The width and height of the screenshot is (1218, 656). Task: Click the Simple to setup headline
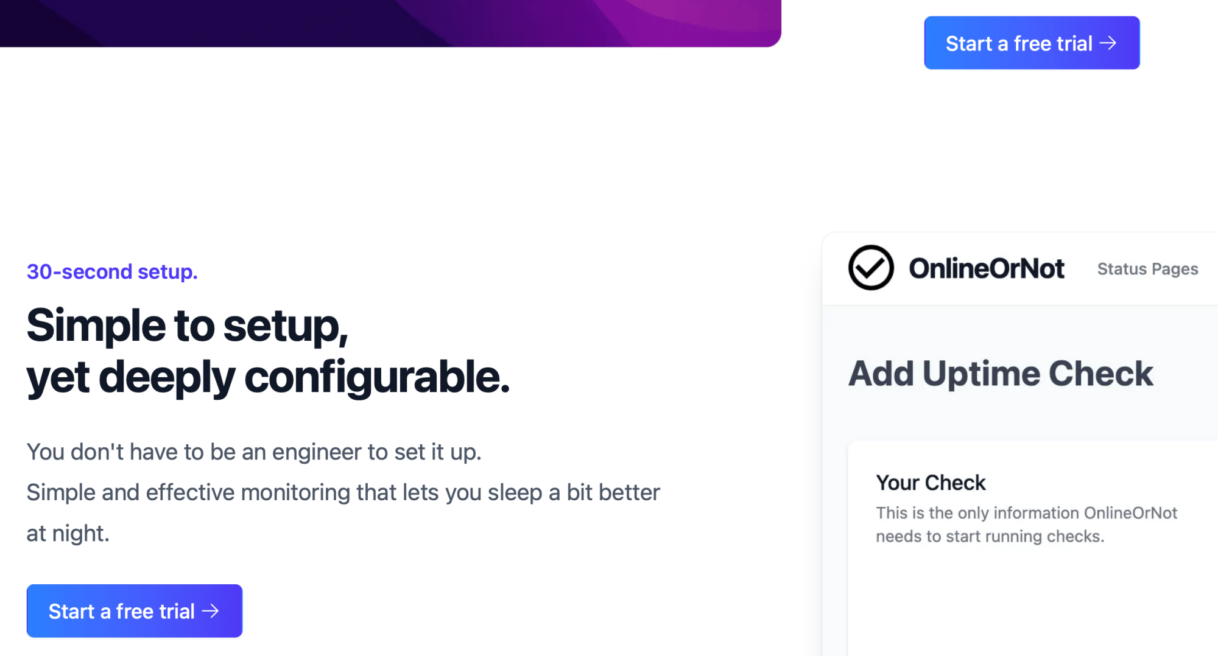[x=188, y=326]
